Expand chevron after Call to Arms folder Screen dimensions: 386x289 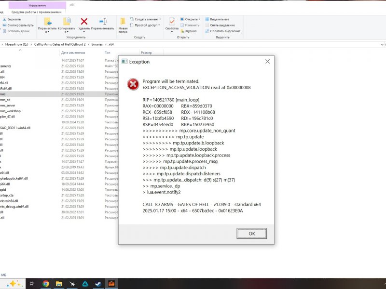coord(88,44)
